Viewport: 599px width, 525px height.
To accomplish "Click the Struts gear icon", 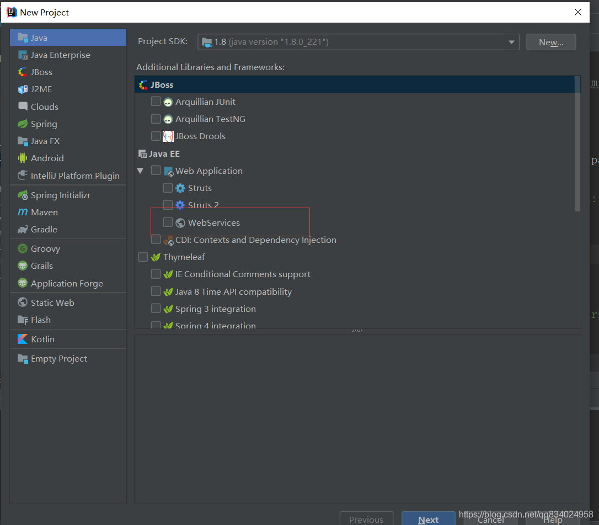I will (180, 188).
